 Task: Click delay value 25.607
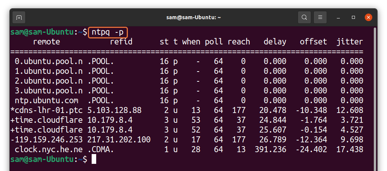click(273, 130)
